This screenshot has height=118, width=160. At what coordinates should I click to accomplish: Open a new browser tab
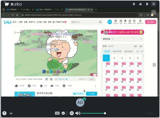coord(96,10)
